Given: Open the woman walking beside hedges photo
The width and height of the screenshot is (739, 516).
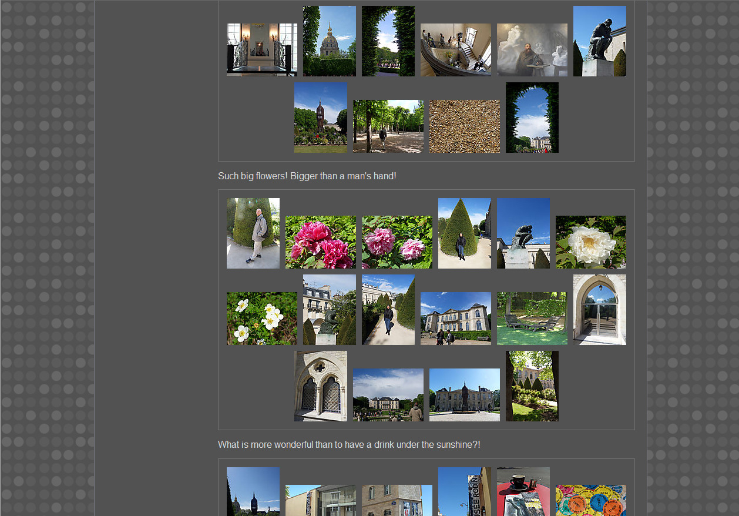Looking at the screenshot, I should click(x=388, y=310).
